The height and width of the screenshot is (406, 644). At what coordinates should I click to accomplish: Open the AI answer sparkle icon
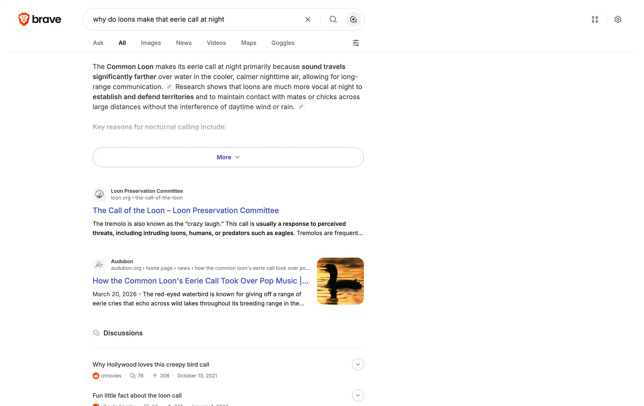click(x=353, y=19)
